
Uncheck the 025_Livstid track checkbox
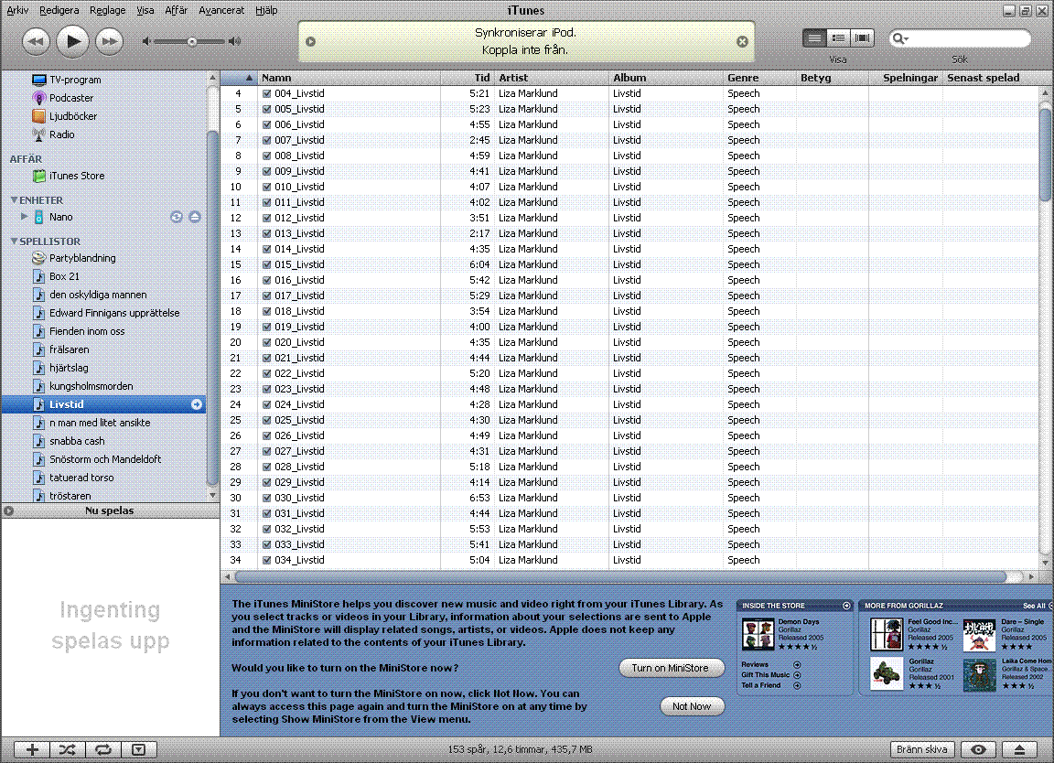267,420
